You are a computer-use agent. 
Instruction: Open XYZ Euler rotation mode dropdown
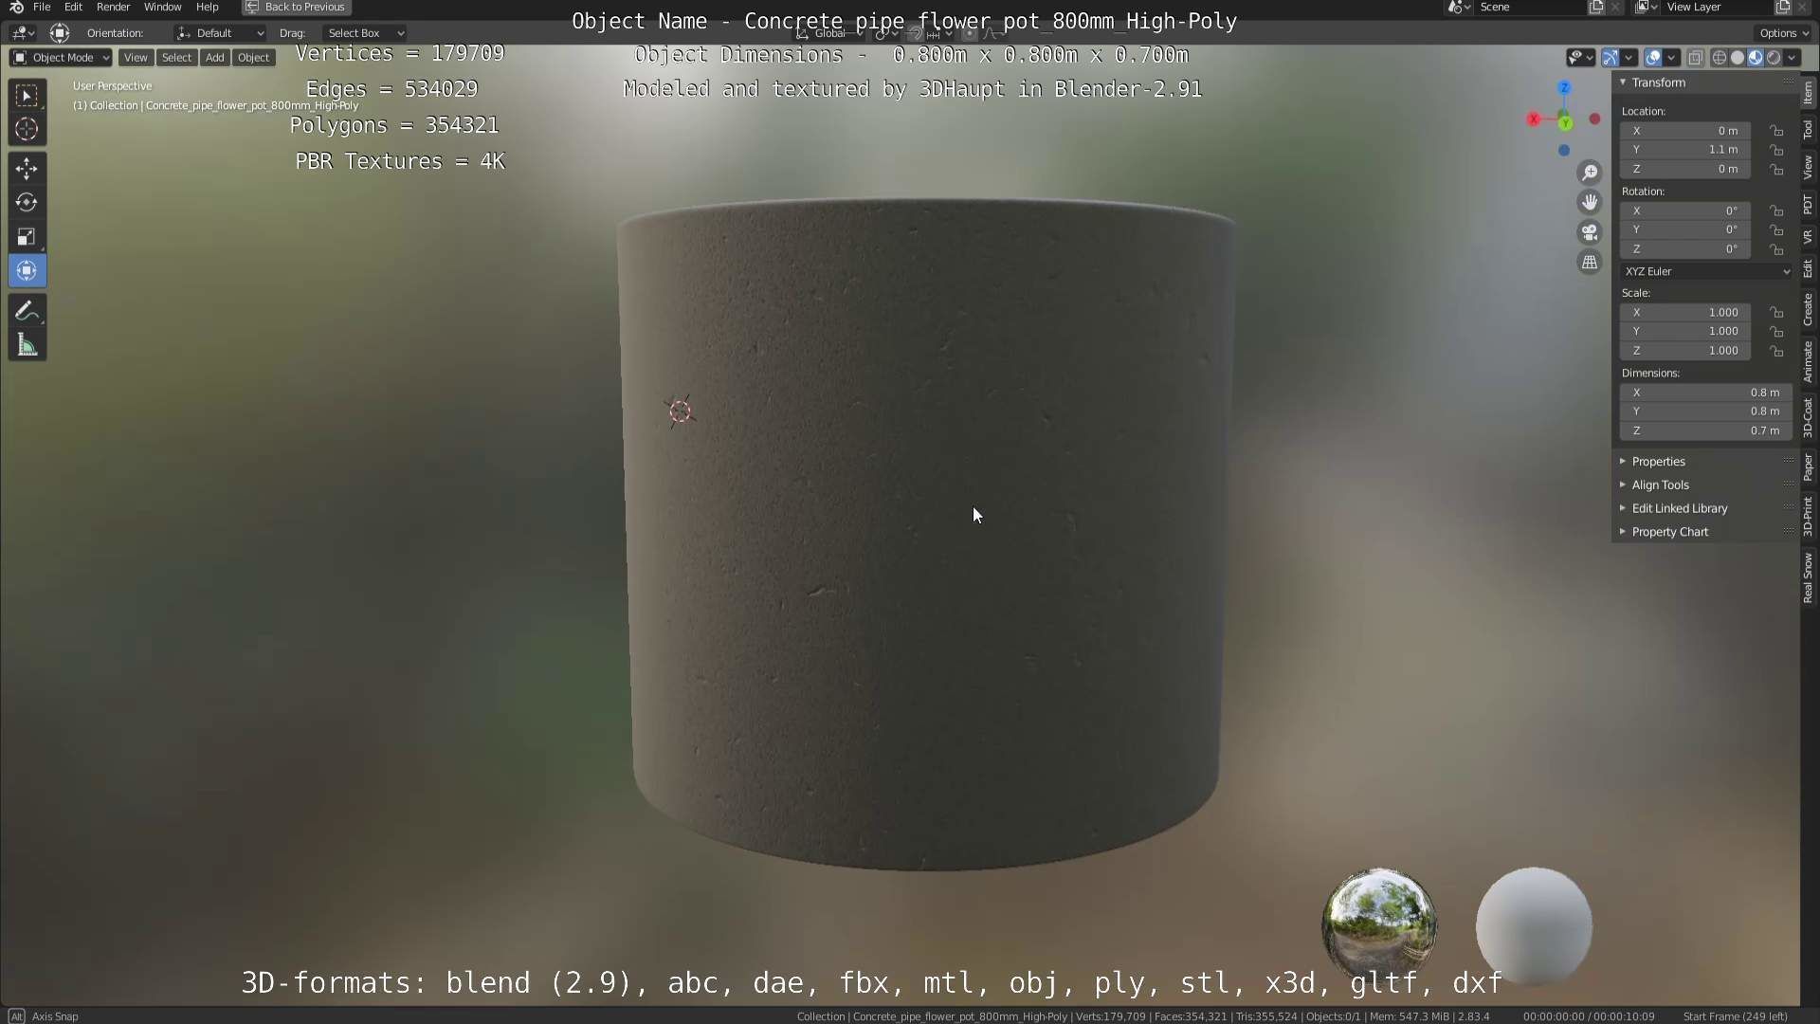point(1706,271)
